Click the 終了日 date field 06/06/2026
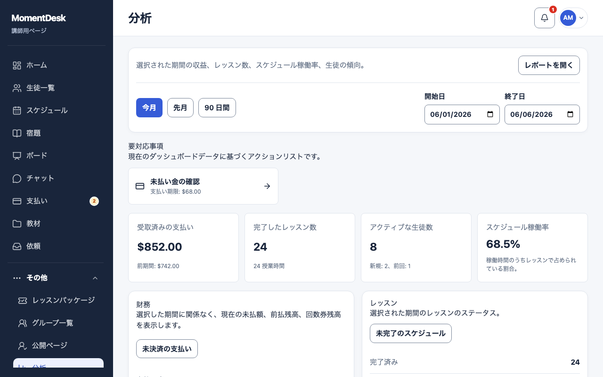603x377 pixels. point(542,115)
